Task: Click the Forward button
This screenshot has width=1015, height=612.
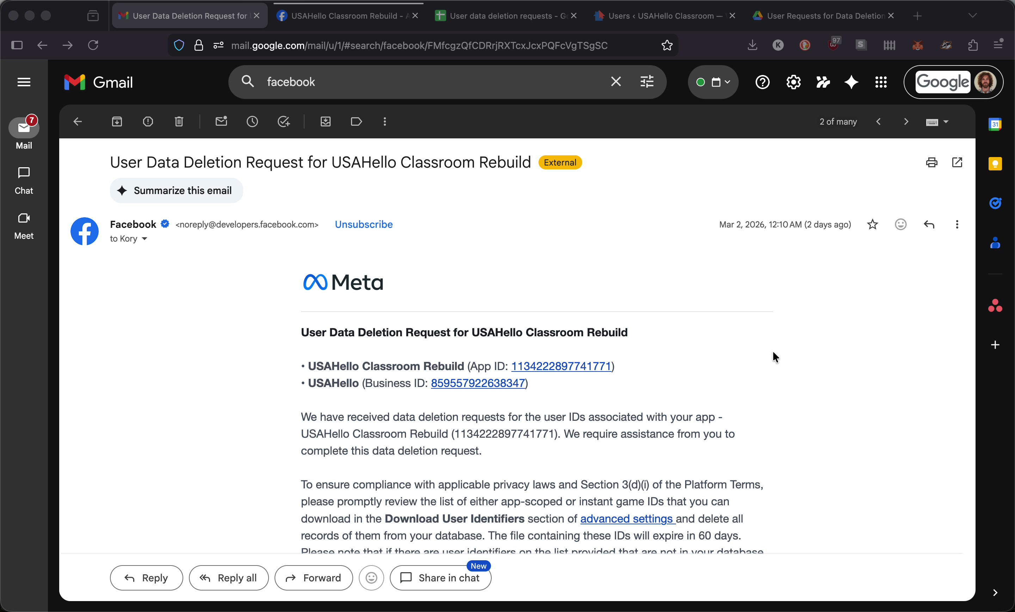Action: coord(313,578)
